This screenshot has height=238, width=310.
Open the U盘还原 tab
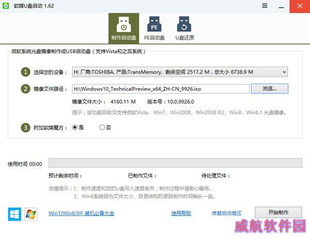[184, 28]
